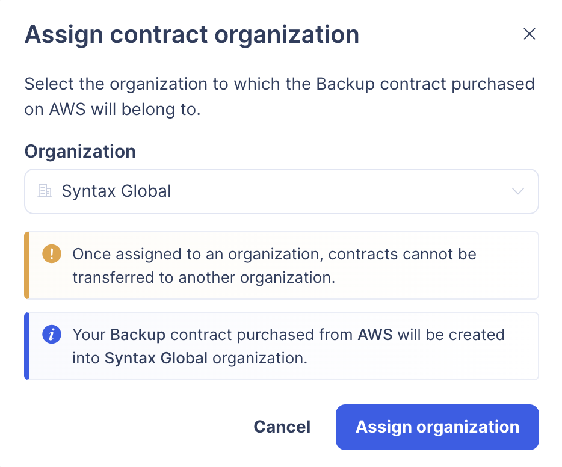Click the building icon in Organization field
Image resolution: width=562 pixels, height=467 pixels.
pos(45,191)
